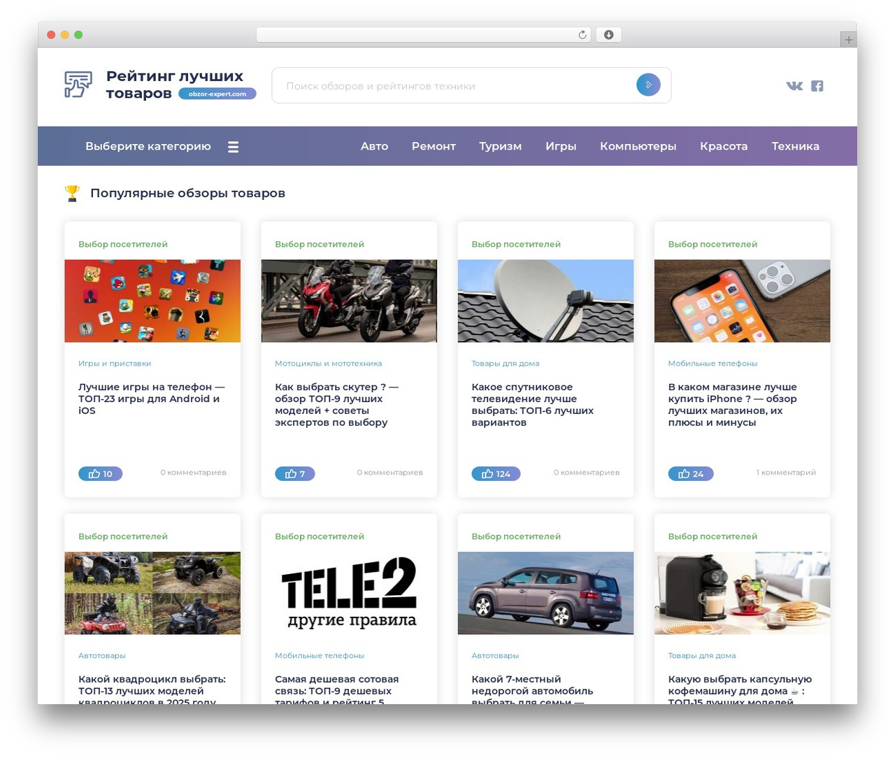Expand the Выберите категорию dropdown
Viewport: 895px width, 758px height.
(162, 146)
